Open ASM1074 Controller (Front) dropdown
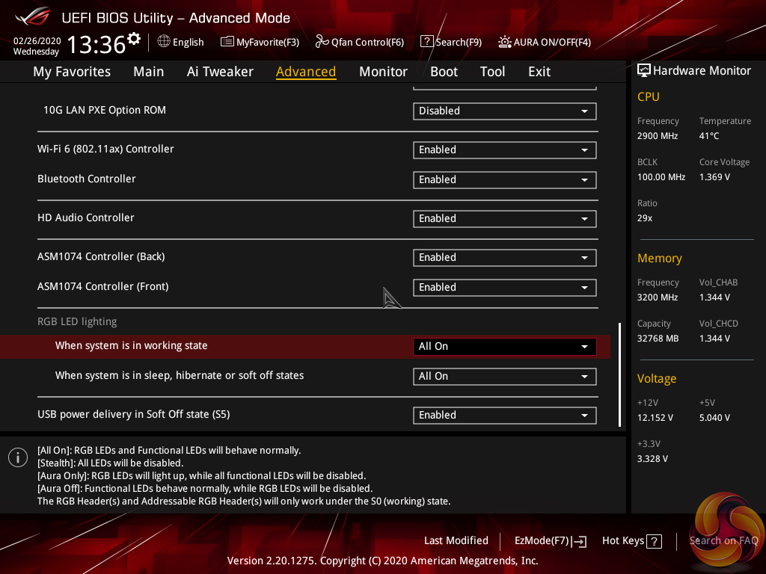Image resolution: width=766 pixels, height=574 pixels. click(504, 287)
